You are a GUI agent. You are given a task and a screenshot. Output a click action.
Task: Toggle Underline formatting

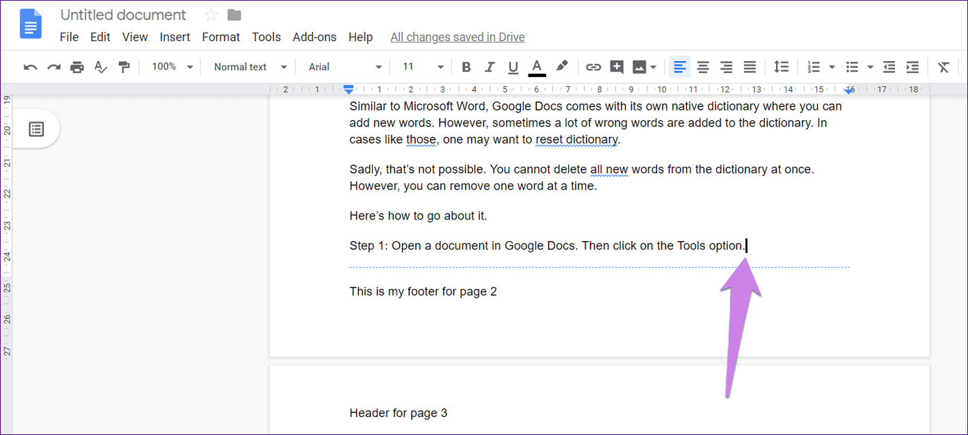point(513,67)
